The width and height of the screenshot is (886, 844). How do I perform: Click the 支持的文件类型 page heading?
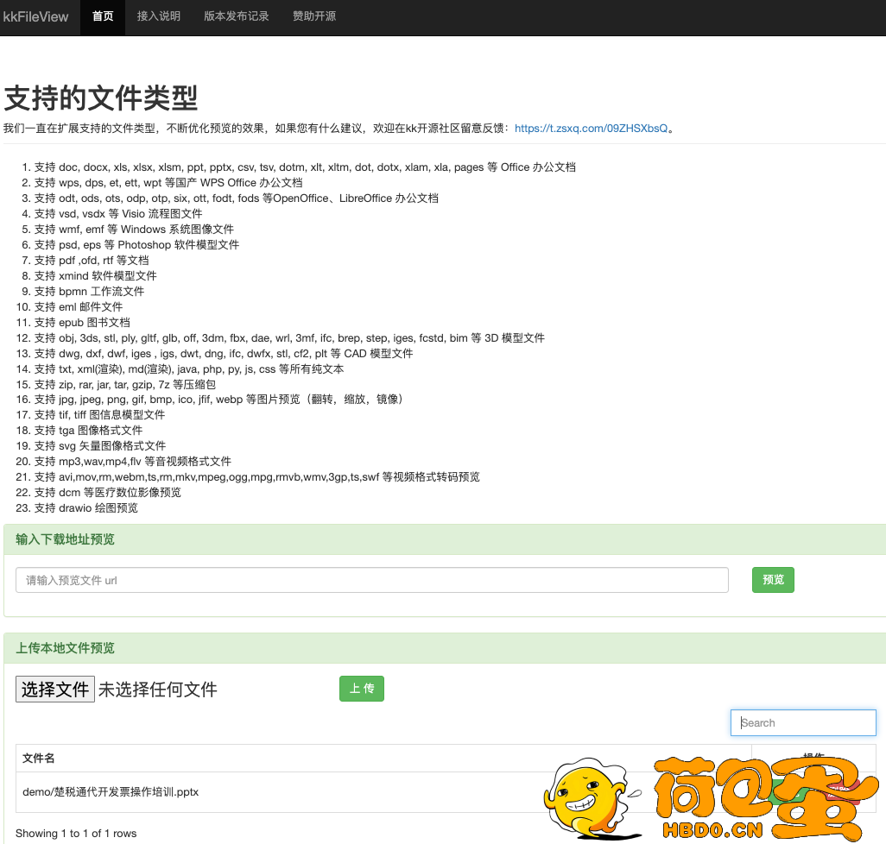pyautogui.click(x=100, y=98)
